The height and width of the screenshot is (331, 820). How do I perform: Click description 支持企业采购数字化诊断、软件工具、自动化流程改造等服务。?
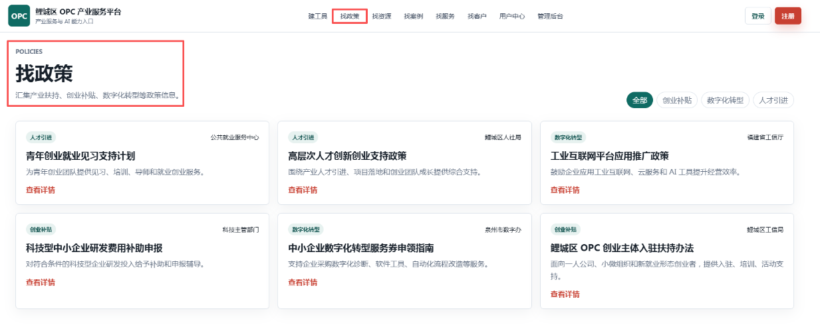pyautogui.click(x=388, y=264)
